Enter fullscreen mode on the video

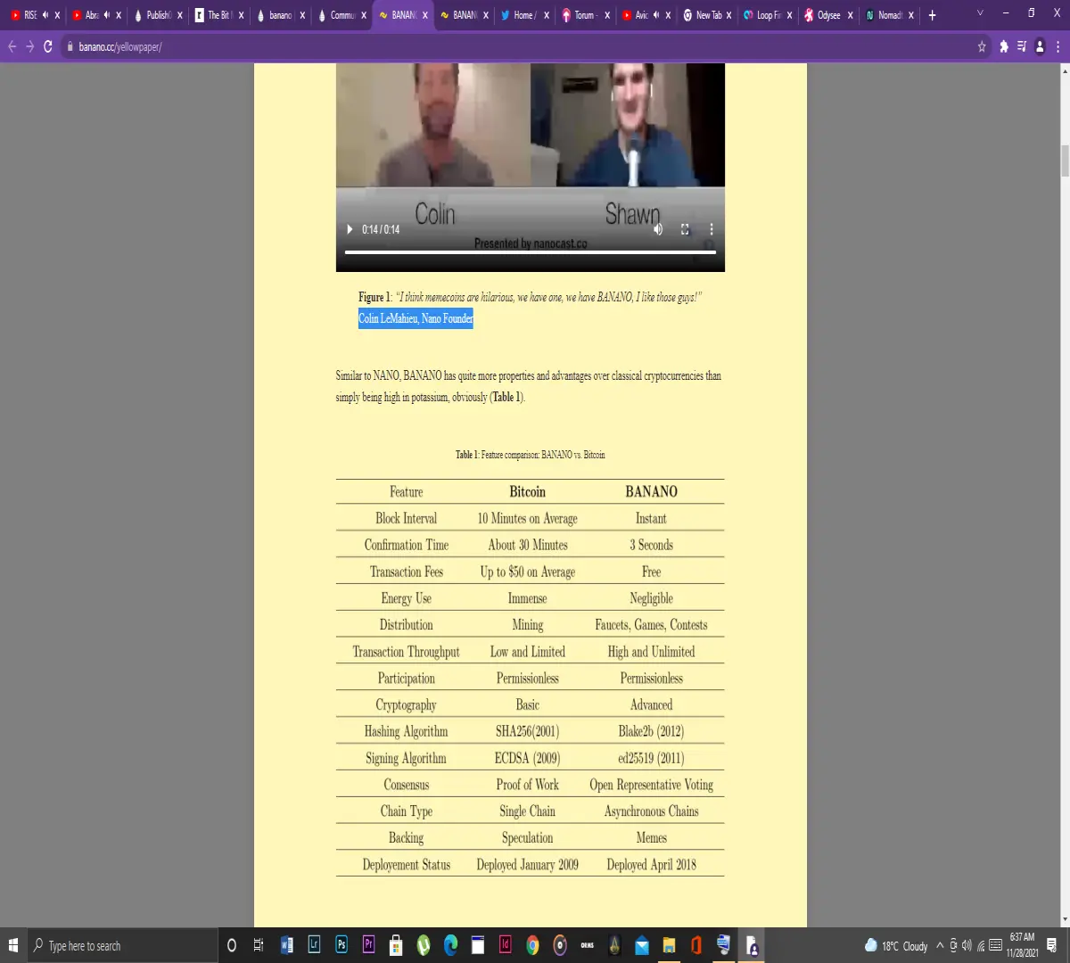[x=685, y=229]
